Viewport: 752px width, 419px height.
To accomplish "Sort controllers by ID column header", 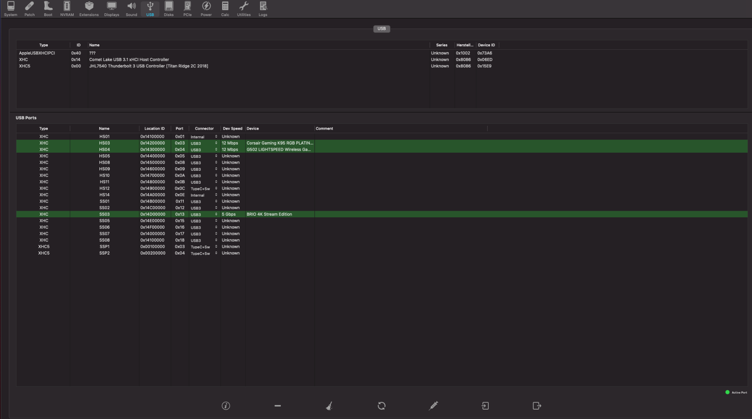I will [78, 45].
